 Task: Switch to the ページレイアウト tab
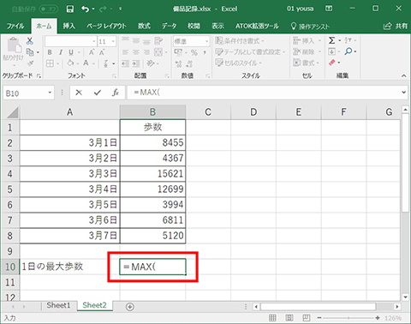(x=106, y=26)
